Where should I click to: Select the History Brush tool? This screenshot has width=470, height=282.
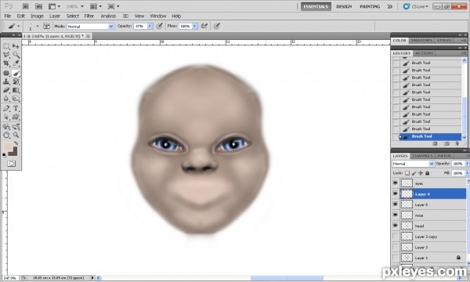pos(16,81)
